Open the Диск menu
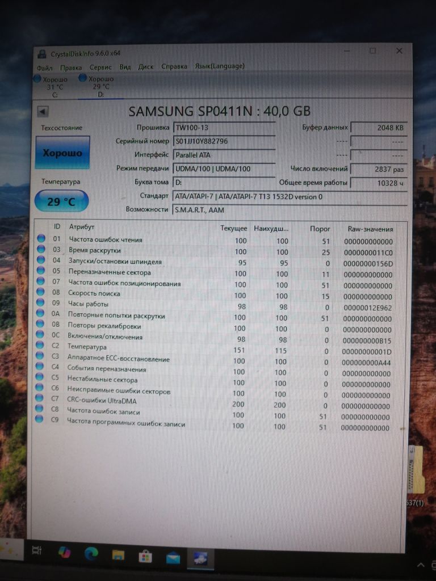 [x=146, y=67]
